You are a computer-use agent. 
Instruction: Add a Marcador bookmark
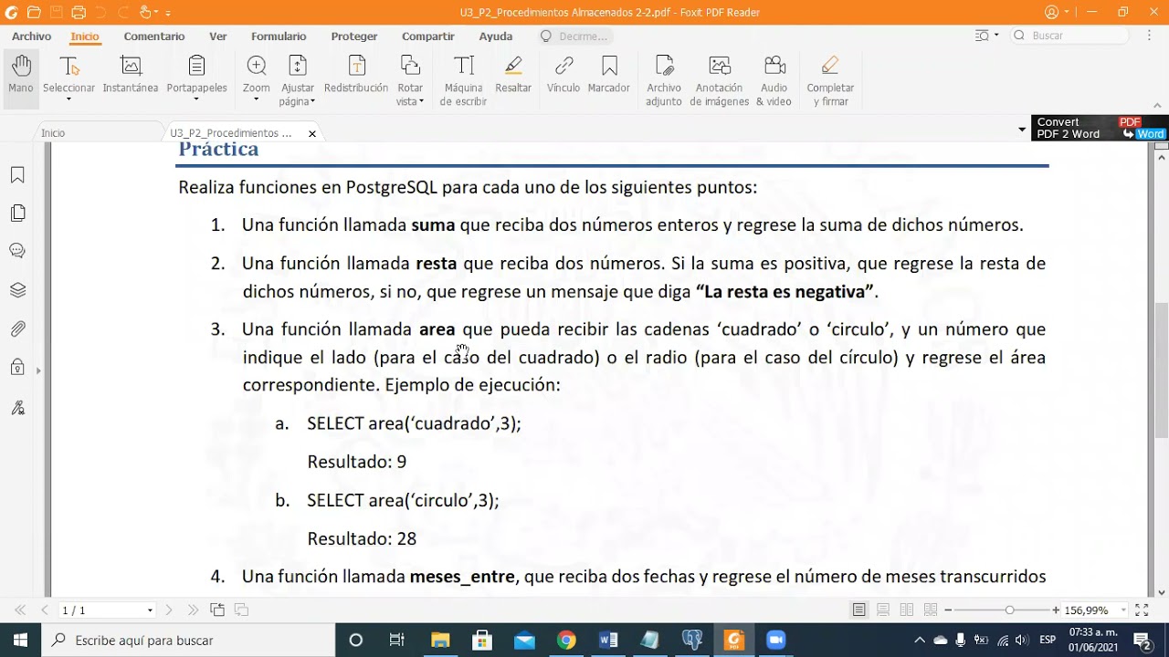point(609,76)
